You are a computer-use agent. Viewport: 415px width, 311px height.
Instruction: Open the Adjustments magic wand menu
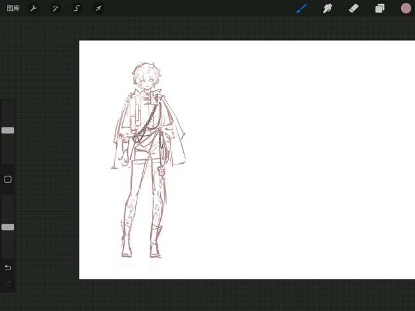55,8
